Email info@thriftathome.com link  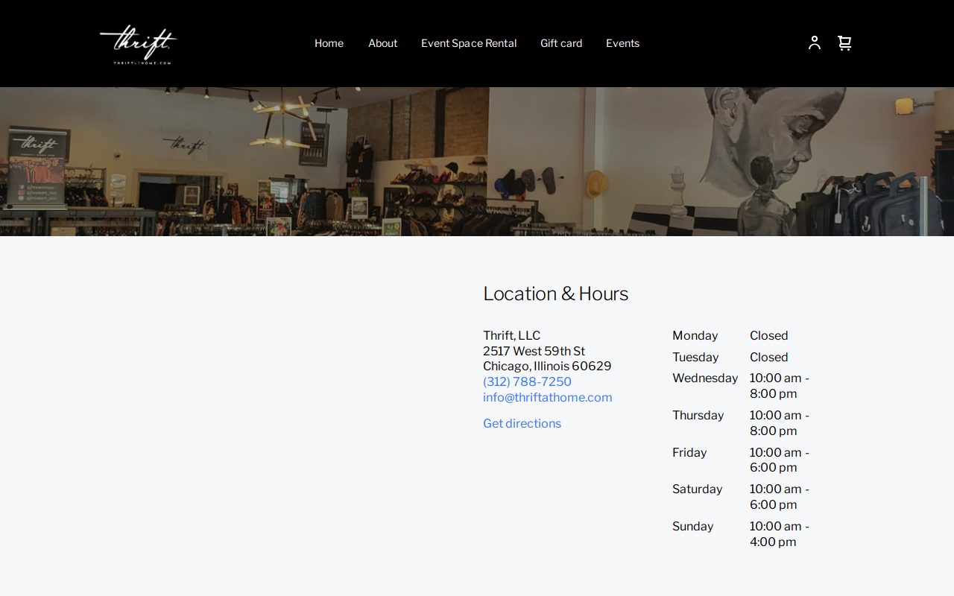[548, 398]
